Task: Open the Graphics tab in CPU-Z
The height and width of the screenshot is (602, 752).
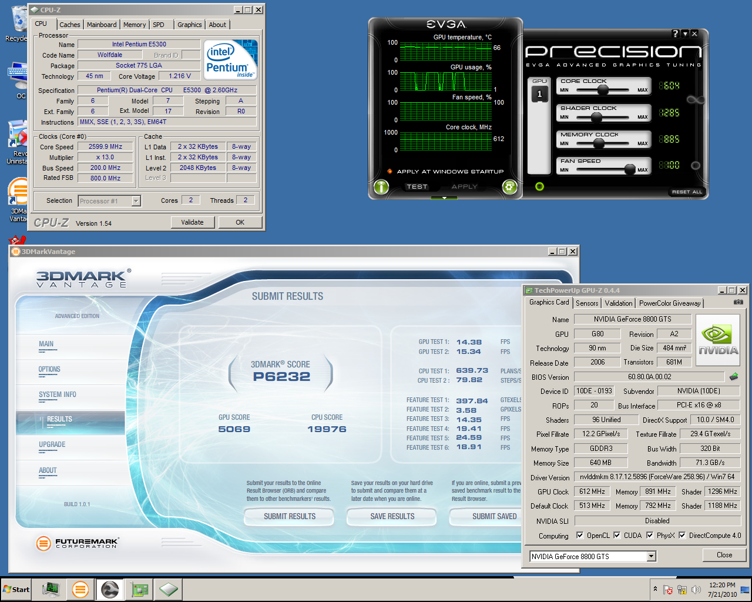Action: pyautogui.click(x=190, y=25)
